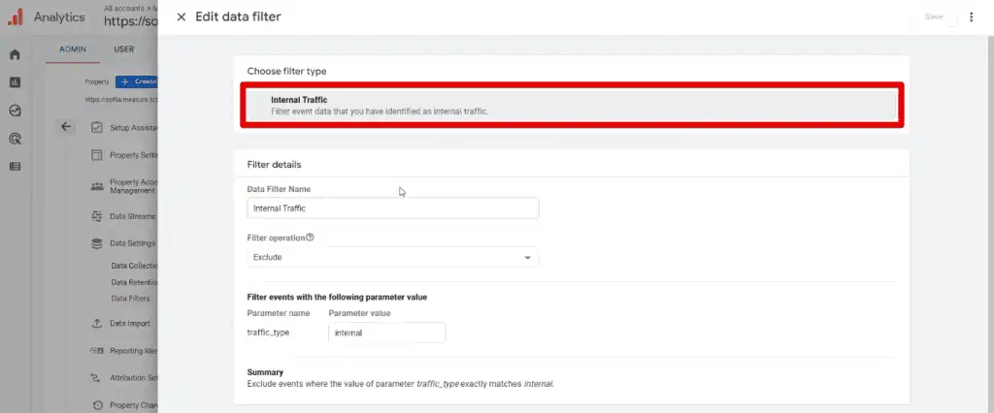
Task: Open Configure icon in left sidebar
Action: [x=16, y=166]
